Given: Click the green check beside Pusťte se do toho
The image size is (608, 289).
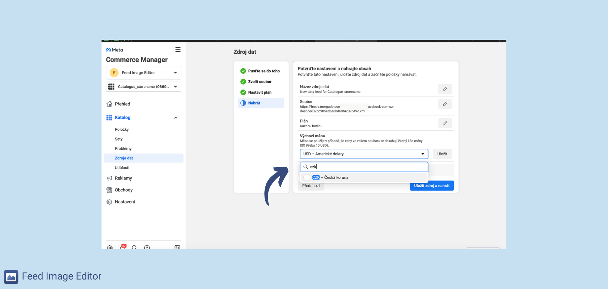Looking at the screenshot, I should click(x=243, y=71).
